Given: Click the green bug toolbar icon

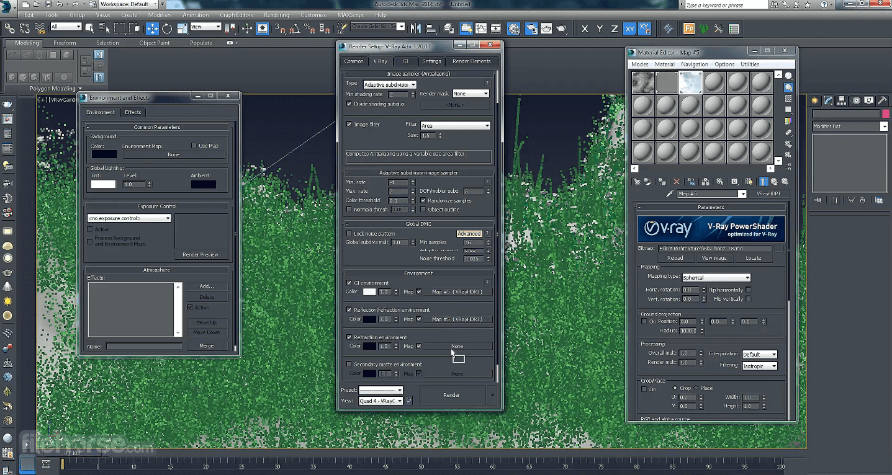Looking at the screenshot, I should point(704,29).
